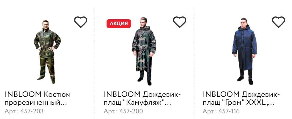Open the navy blue raincoat product photo

pos(244,51)
